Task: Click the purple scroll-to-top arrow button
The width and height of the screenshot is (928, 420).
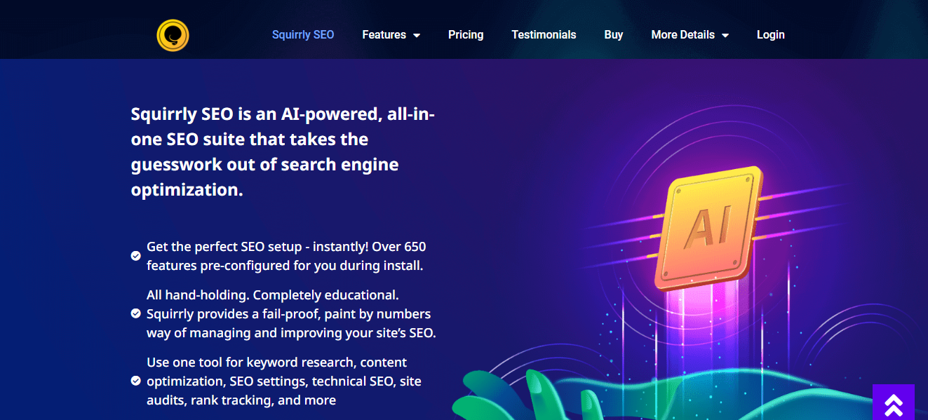Action: tap(893, 402)
